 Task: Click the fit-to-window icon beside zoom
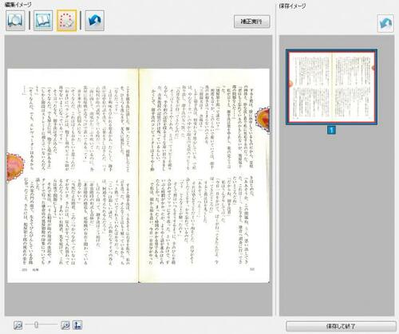pyautogui.click(x=77, y=324)
